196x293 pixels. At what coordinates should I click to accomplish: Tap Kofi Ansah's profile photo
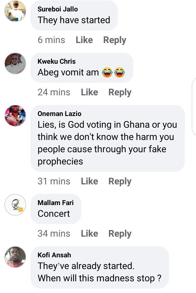tap(16, 257)
